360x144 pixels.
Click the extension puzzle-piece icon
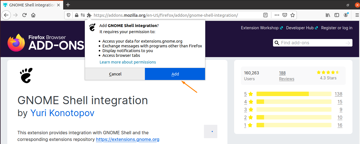(x=89, y=15)
